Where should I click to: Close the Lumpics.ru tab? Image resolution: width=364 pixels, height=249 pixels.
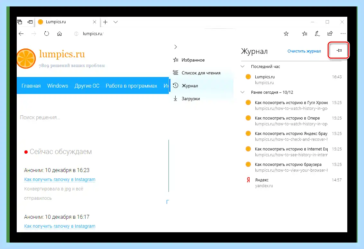coord(95,22)
